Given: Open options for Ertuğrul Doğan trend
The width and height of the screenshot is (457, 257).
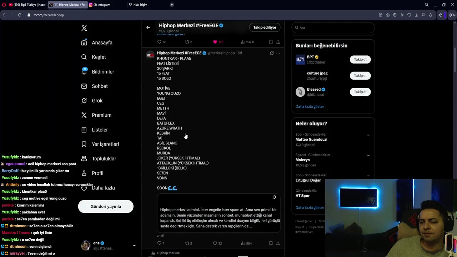Looking at the screenshot, I should 368,176.
